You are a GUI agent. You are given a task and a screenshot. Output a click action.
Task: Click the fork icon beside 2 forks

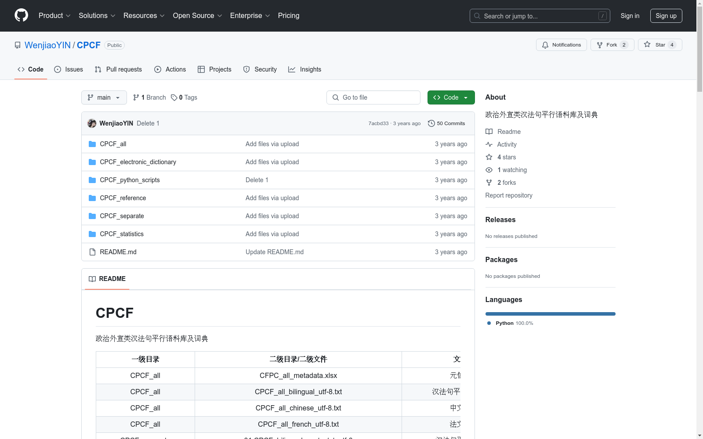click(489, 183)
